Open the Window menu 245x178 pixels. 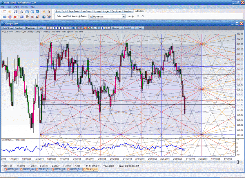point(24,7)
